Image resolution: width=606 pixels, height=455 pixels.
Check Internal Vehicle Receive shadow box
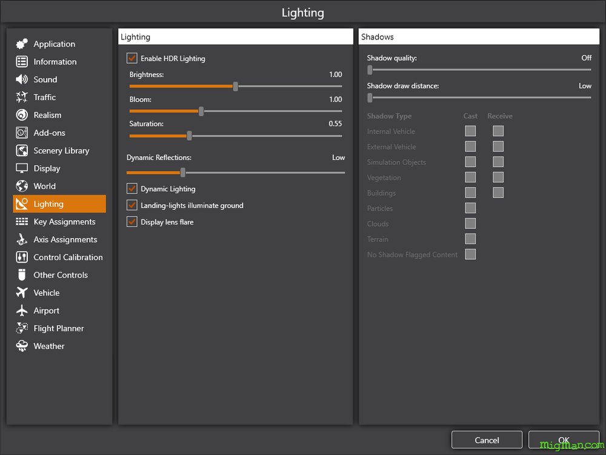(498, 131)
